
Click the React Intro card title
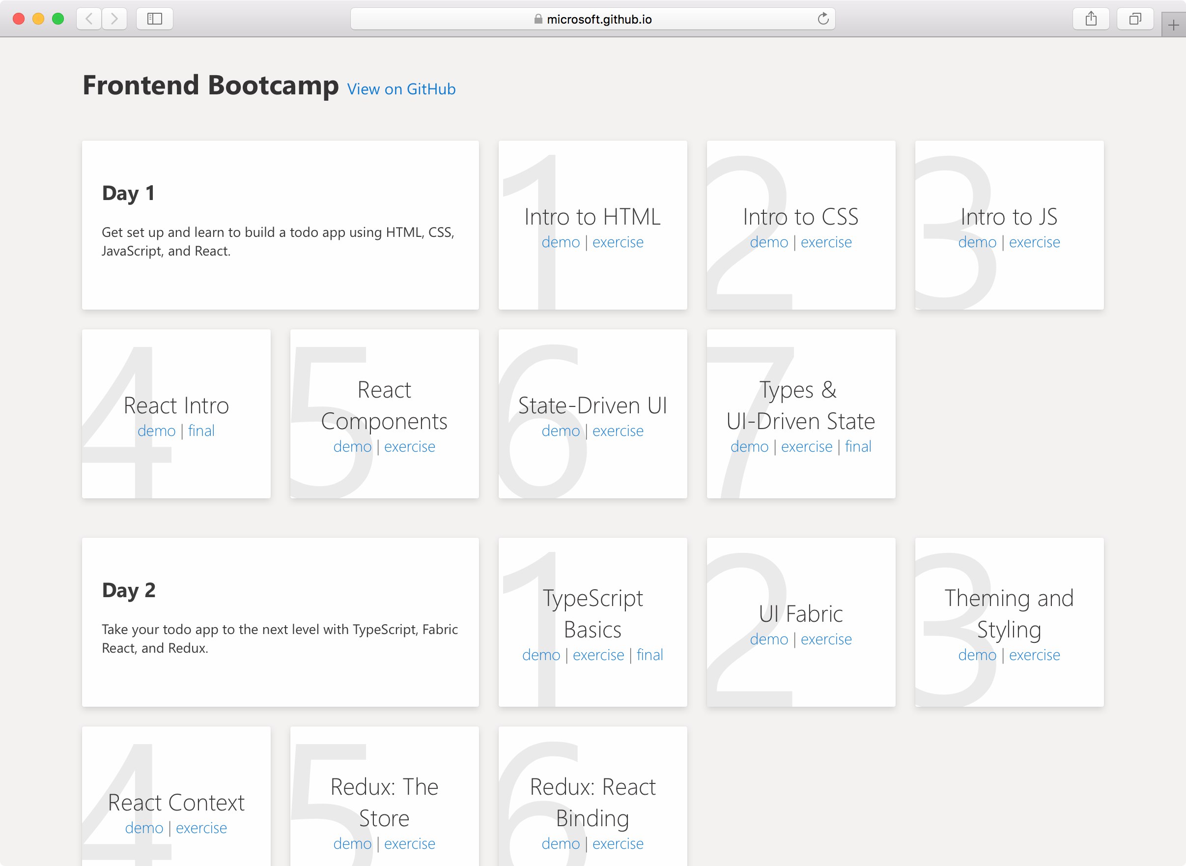coord(176,405)
